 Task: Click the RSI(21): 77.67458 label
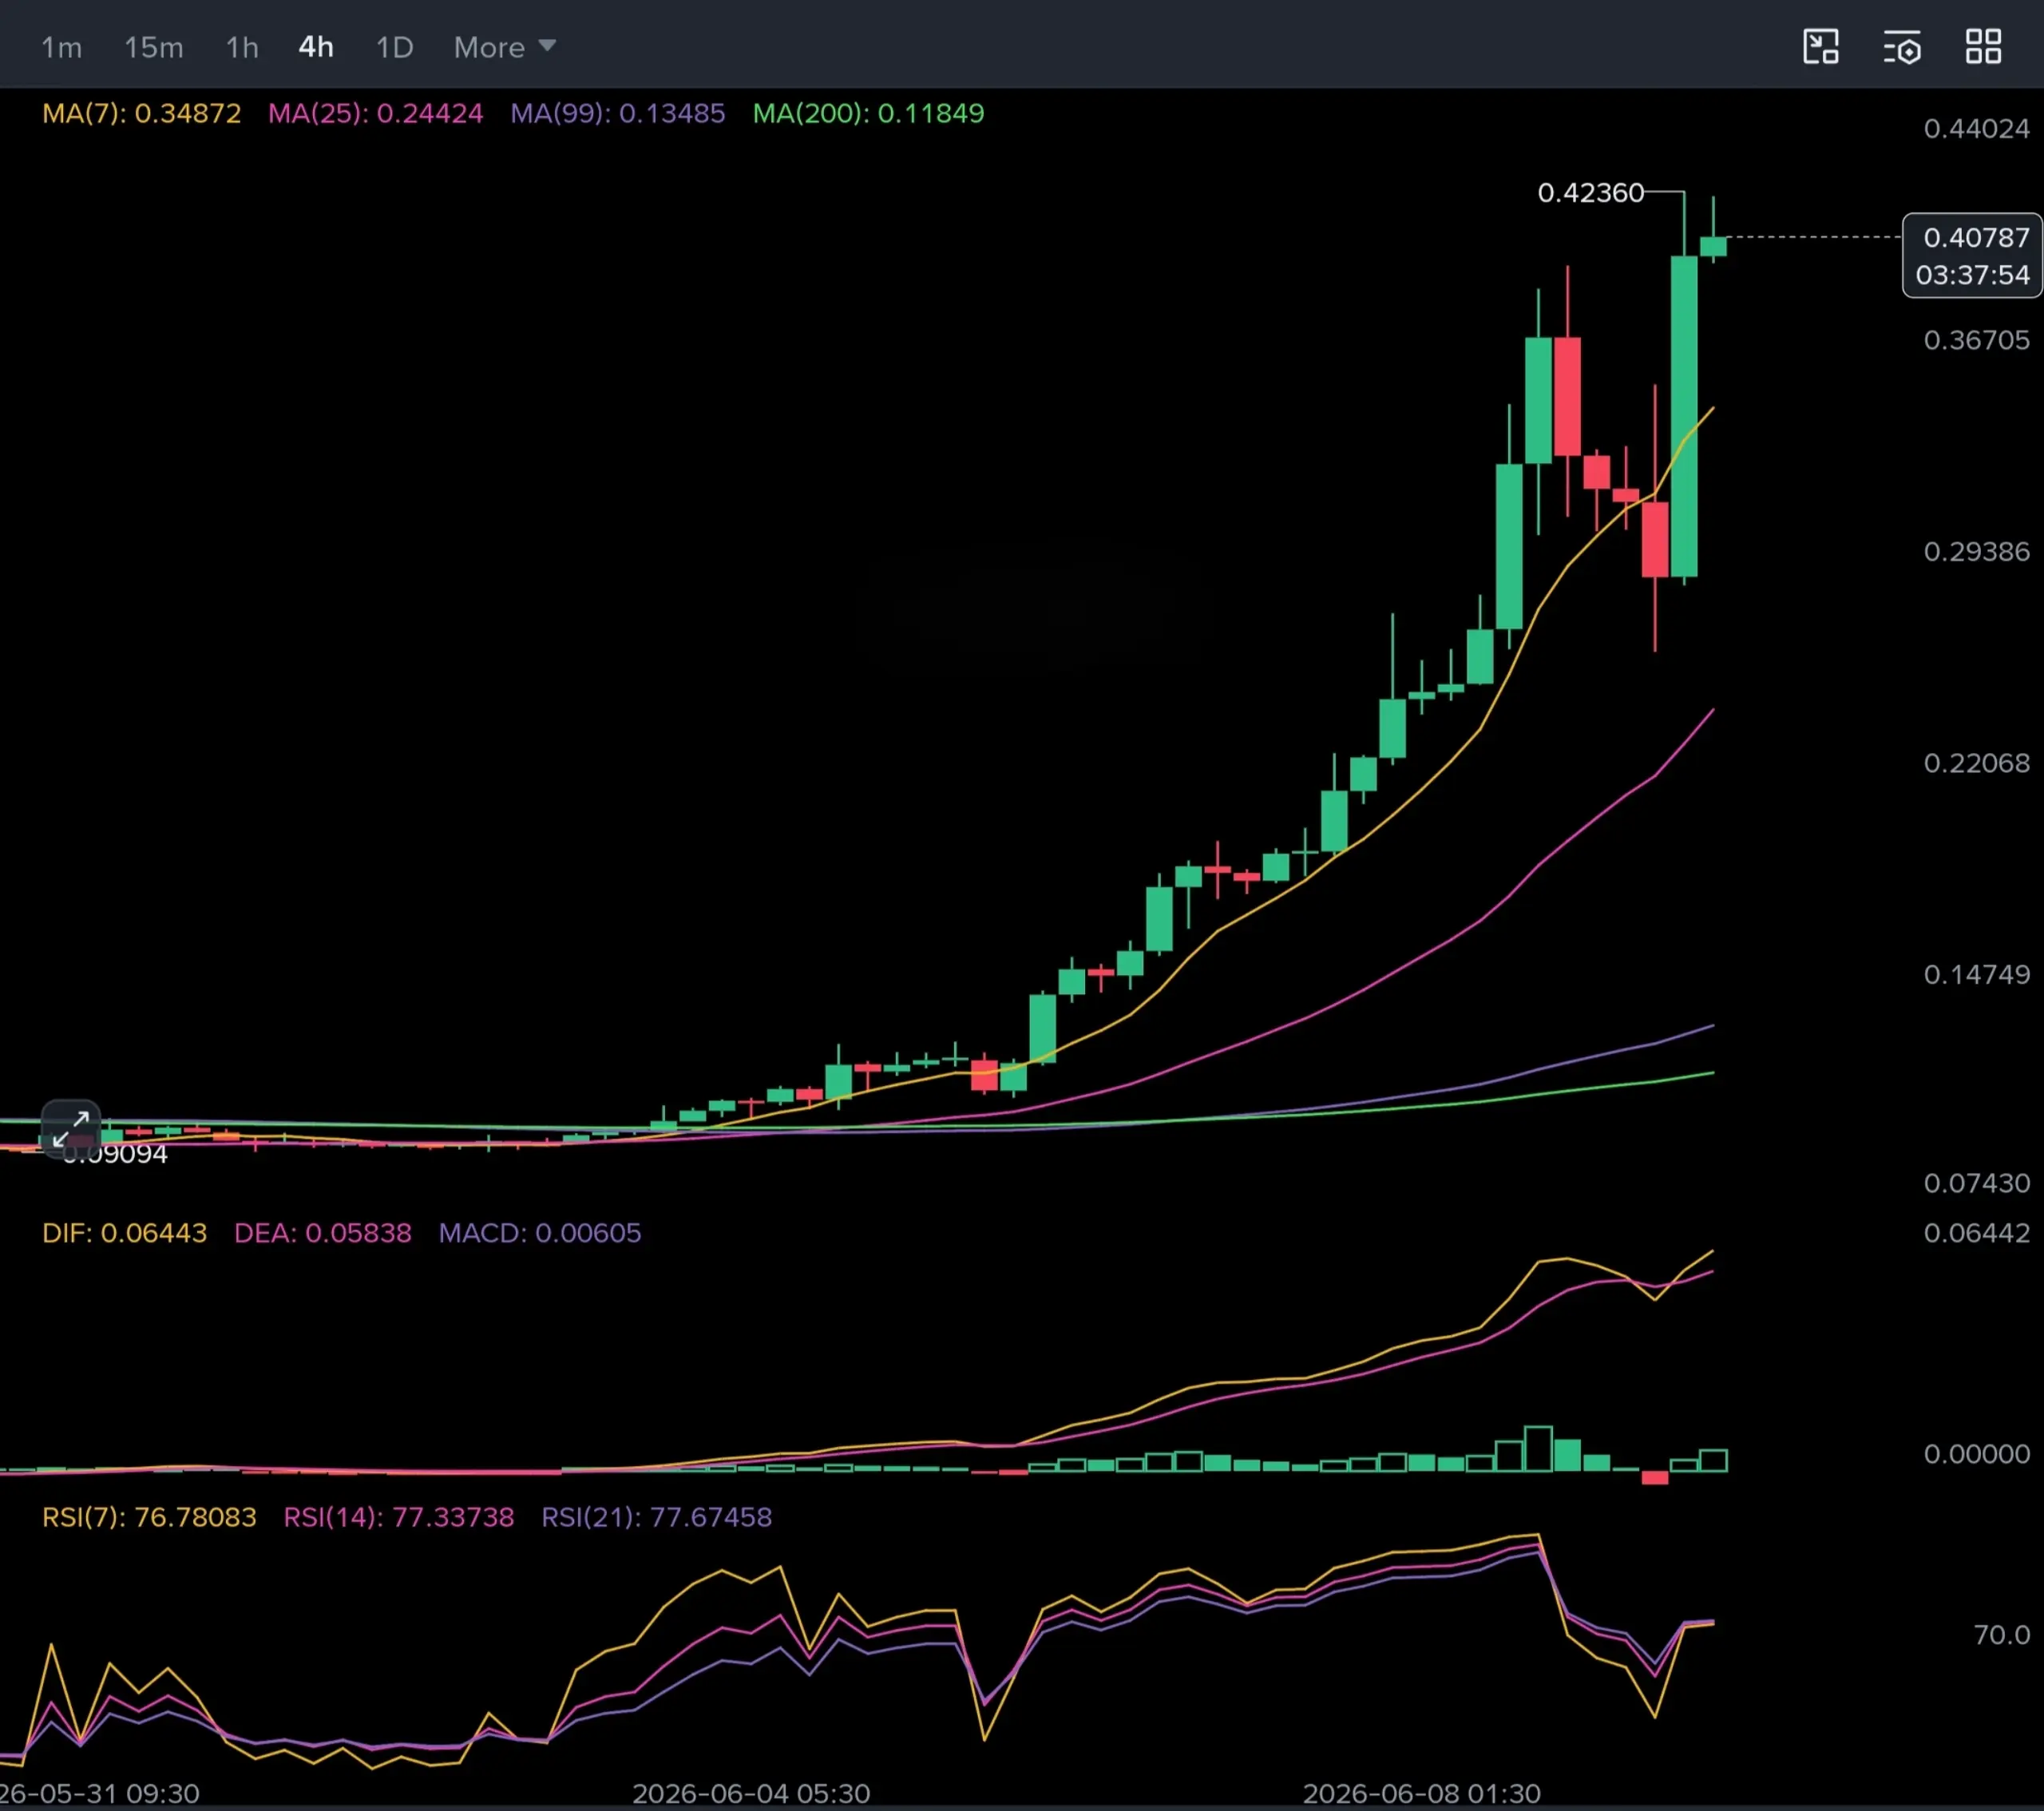656,1517
